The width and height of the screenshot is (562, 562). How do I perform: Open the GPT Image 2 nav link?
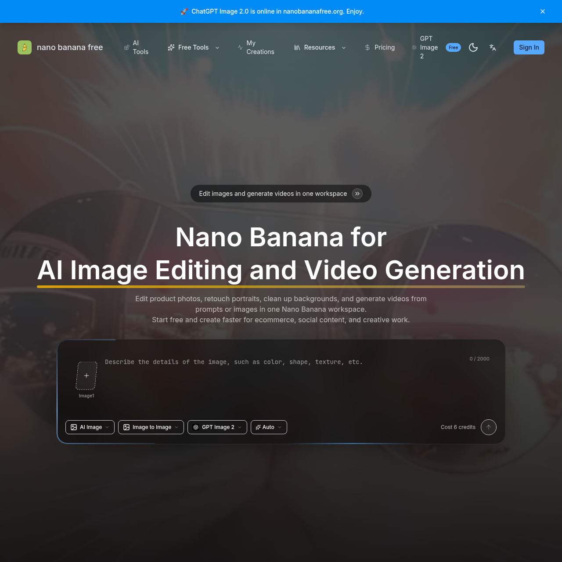coord(429,47)
